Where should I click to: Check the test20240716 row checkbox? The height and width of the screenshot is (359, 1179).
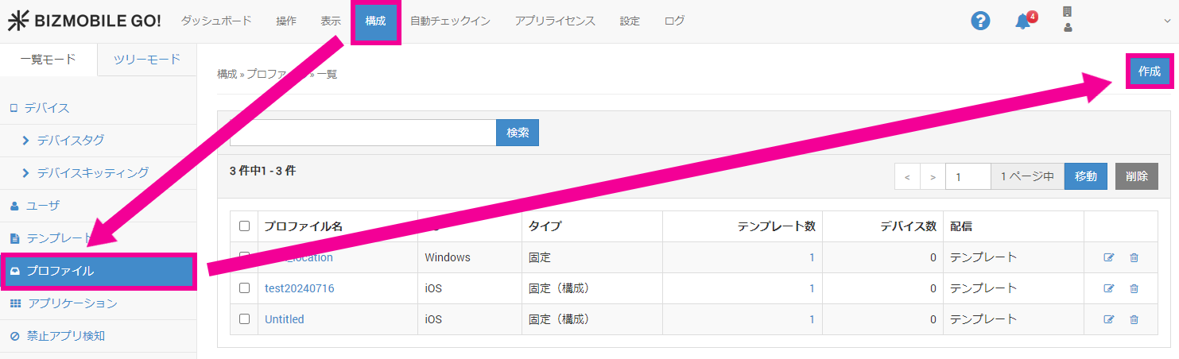click(245, 288)
